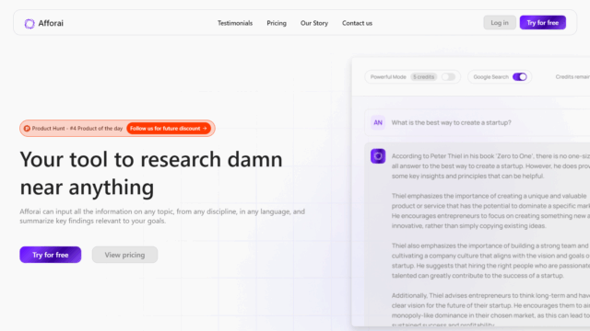The width and height of the screenshot is (590, 331).
Task: Click the View pricing button
Action: click(124, 255)
